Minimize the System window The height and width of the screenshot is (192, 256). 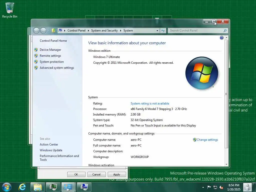[207, 21]
